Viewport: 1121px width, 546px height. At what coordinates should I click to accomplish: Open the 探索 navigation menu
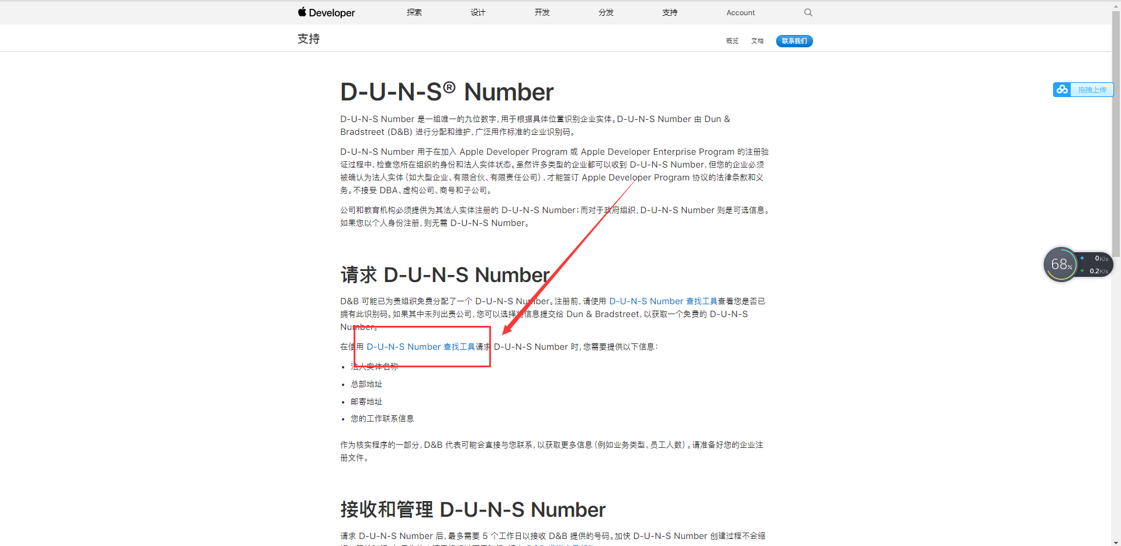click(414, 12)
